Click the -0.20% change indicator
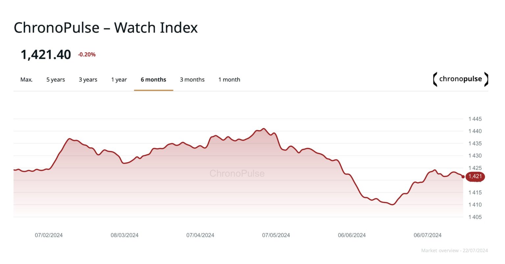The height and width of the screenshot is (264, 505). tap(86, 54)
